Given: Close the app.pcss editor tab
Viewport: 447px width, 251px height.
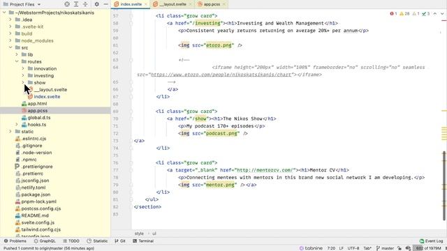Looking at the screenshot, I should 223,4.
